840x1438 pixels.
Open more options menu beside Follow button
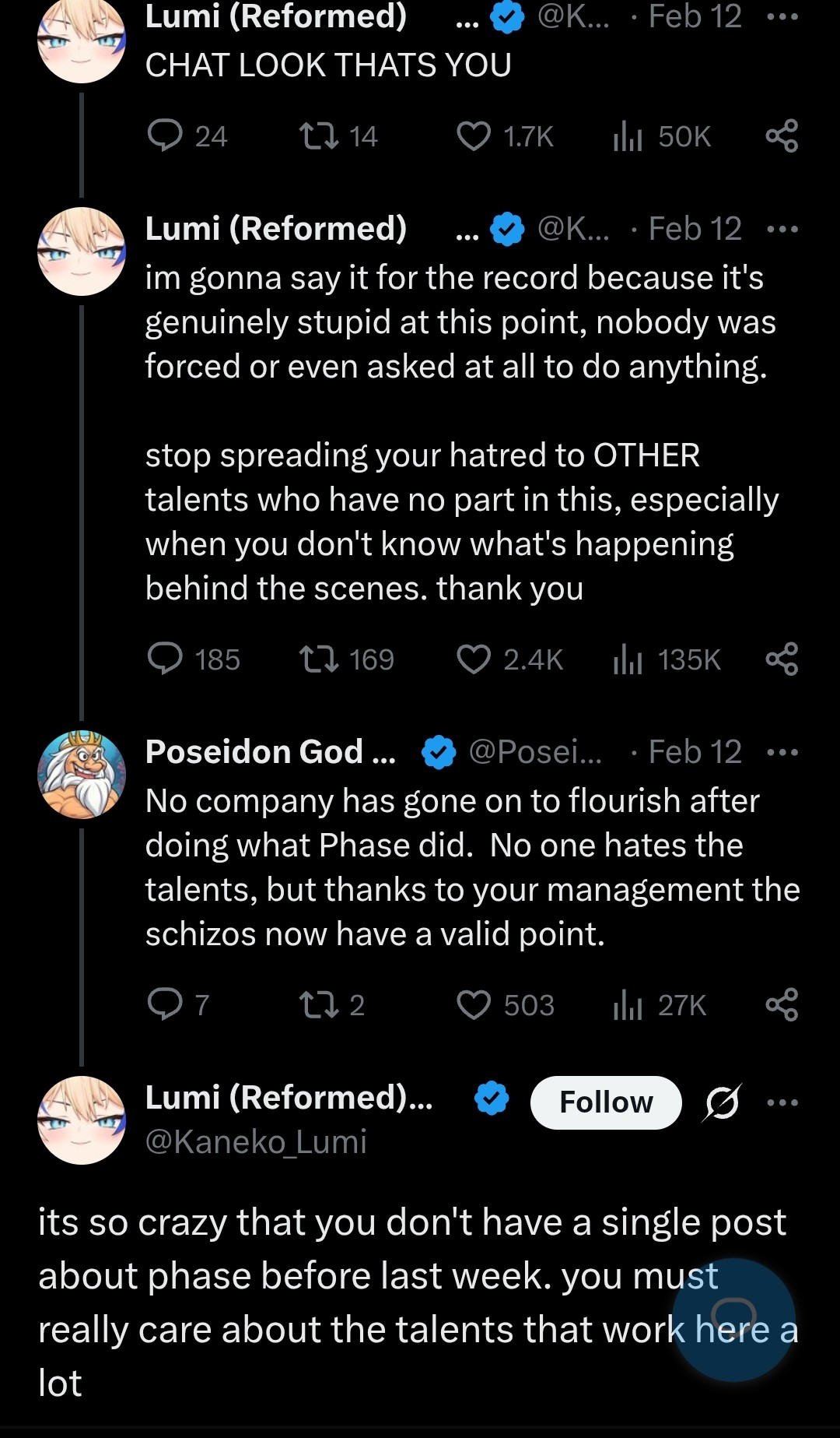pos(782,1102)
